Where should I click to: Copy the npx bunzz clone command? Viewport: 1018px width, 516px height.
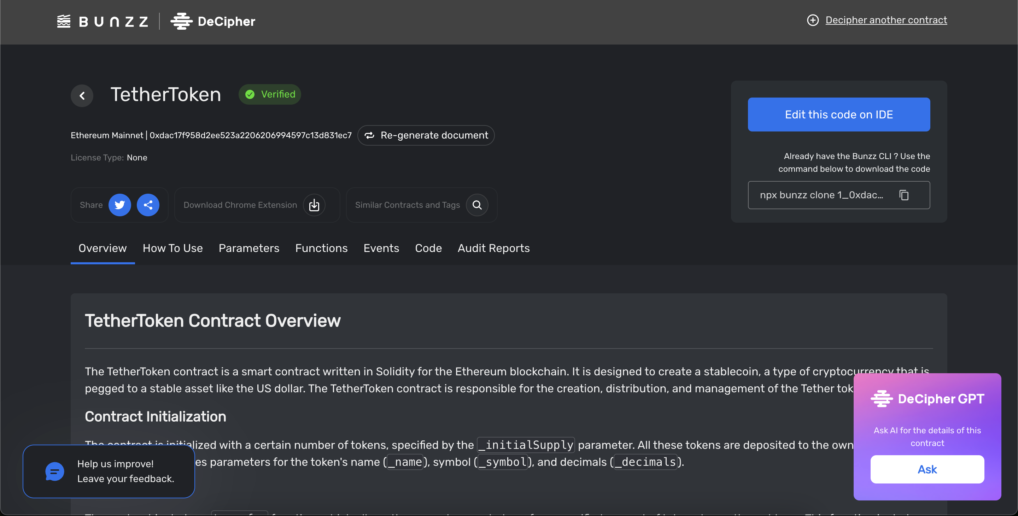coord(904,195)
